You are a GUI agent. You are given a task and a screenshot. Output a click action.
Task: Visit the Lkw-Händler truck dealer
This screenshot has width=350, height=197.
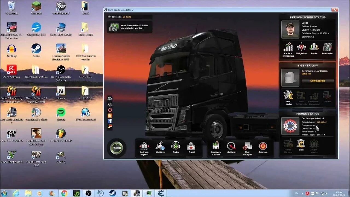tap(288, 98)
